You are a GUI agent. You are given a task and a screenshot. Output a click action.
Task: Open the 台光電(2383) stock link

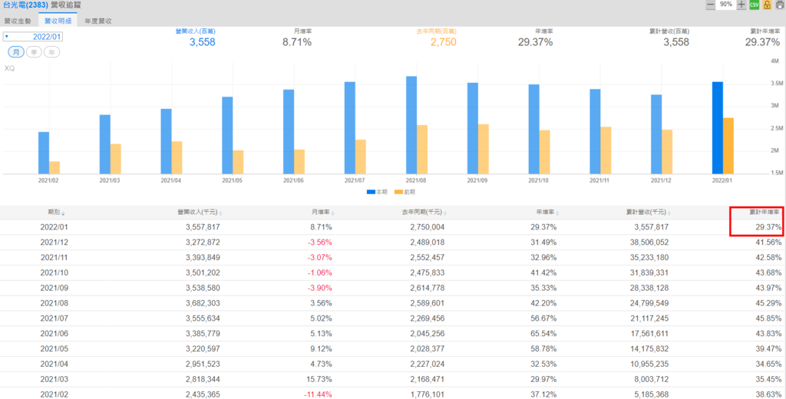25,5
